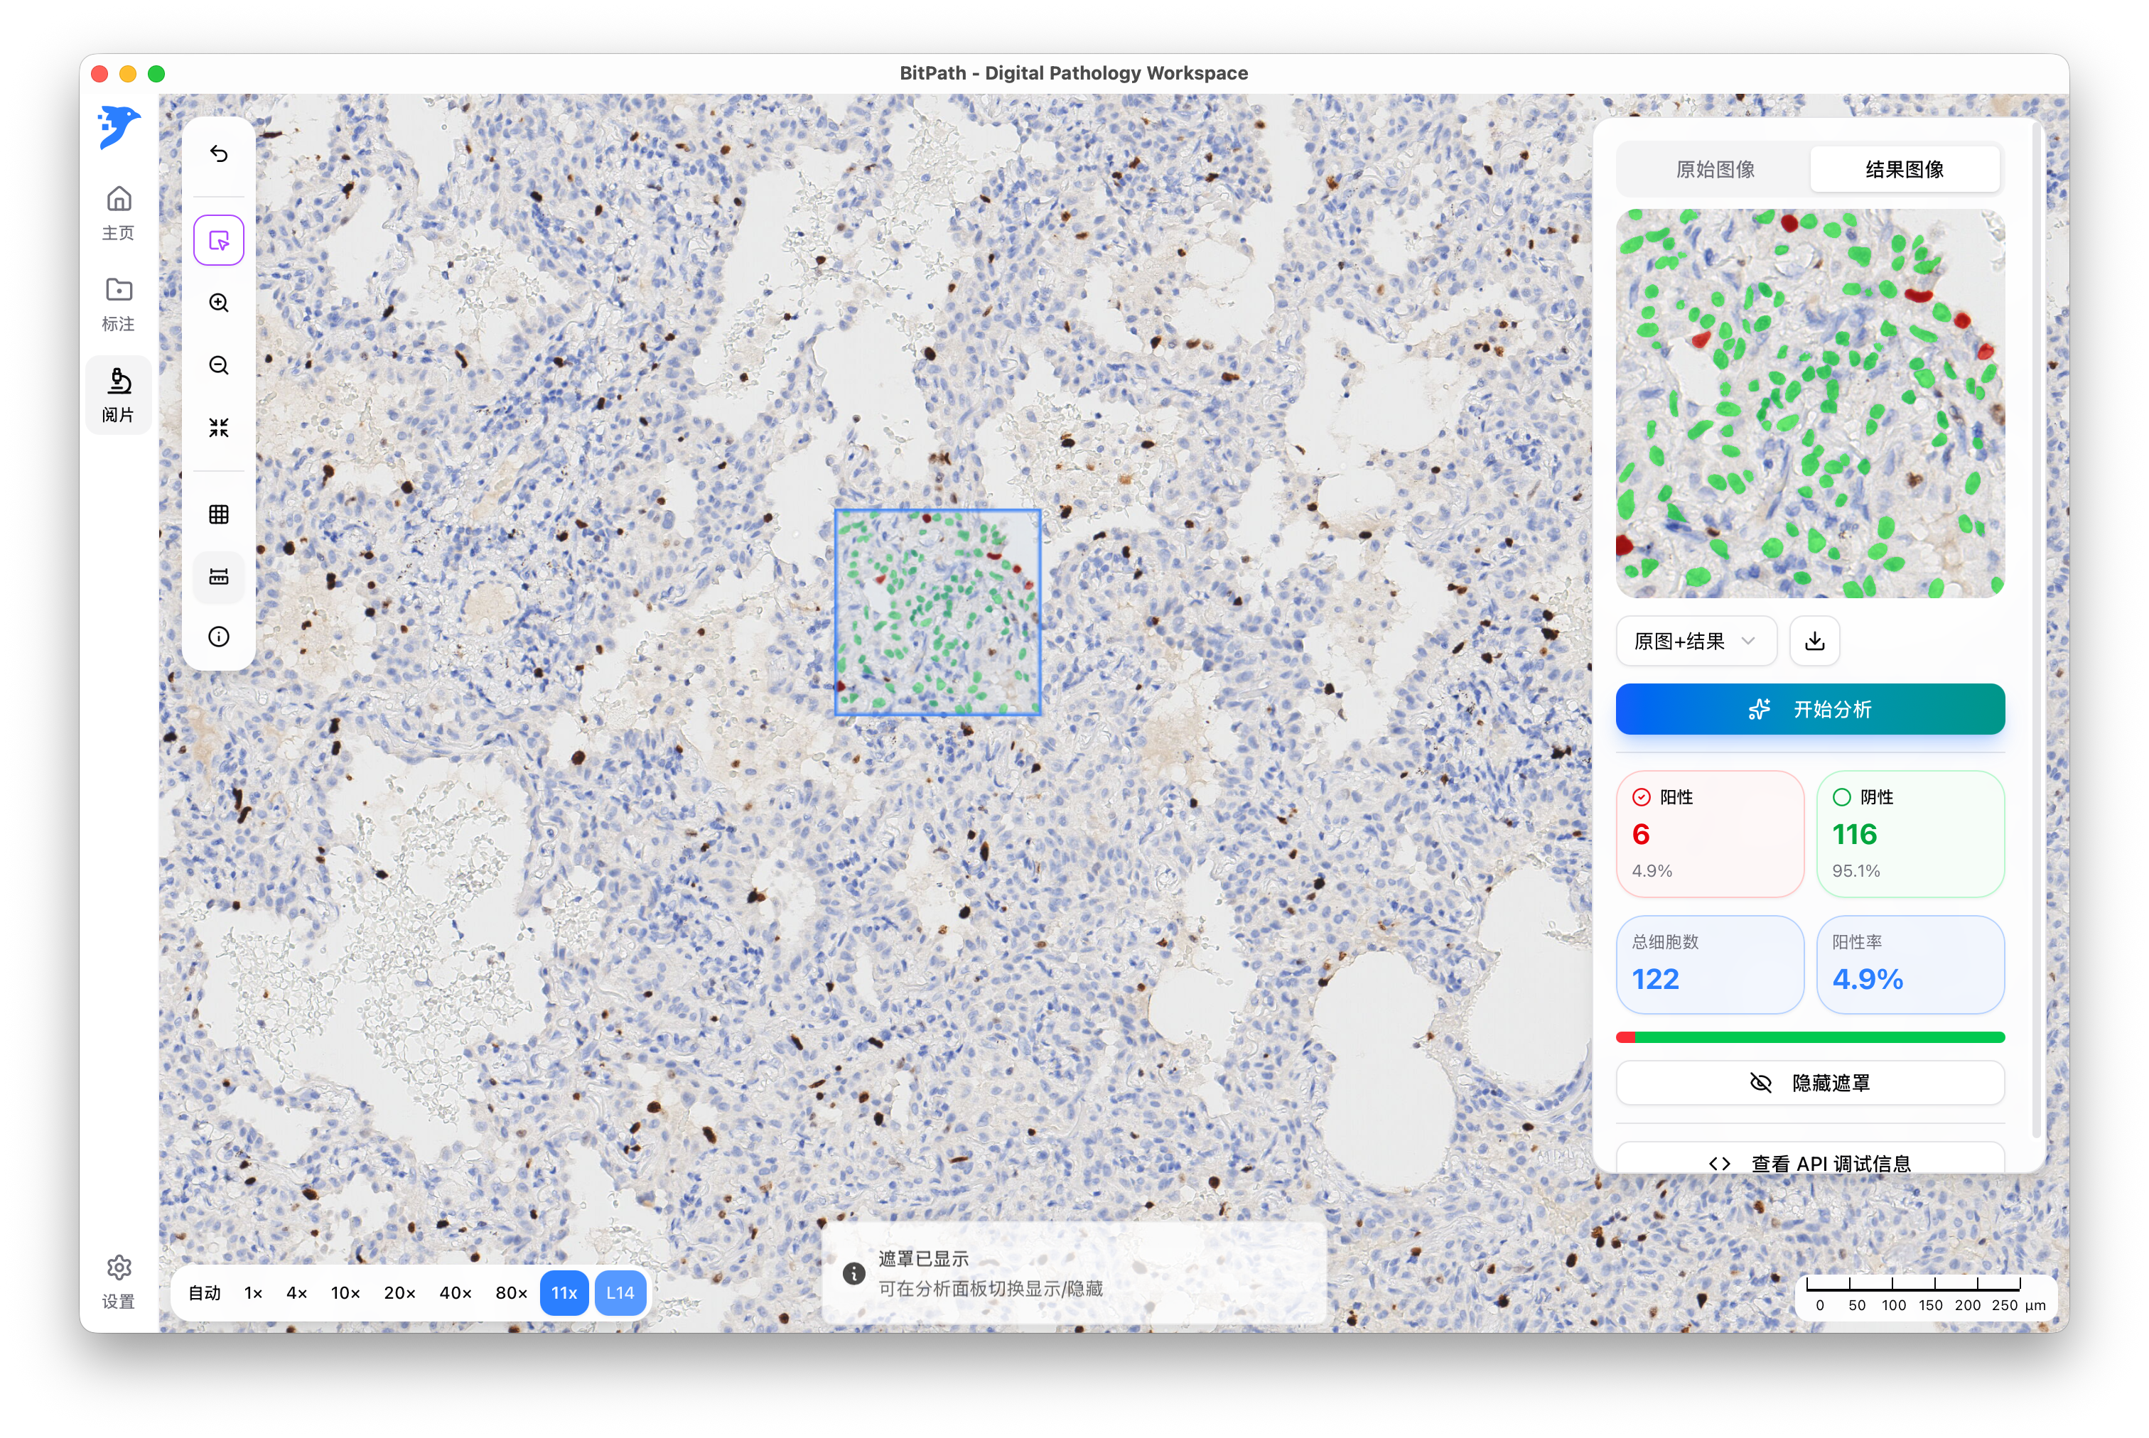Zoom out with magnifier minus tool

[x=218, y=365]
